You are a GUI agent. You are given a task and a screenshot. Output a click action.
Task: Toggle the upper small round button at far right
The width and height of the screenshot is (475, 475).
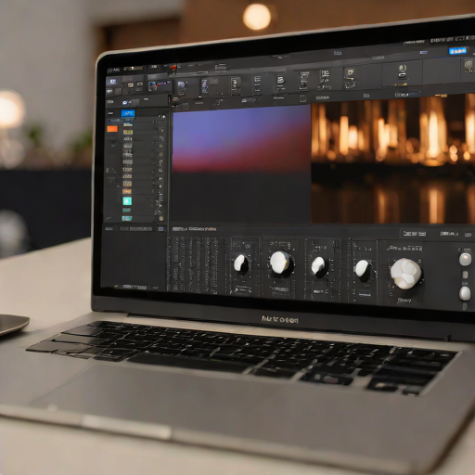[x=465, y=259]
